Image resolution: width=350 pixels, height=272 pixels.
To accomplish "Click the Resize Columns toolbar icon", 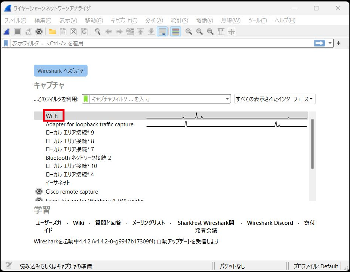I will click(221, 32).
